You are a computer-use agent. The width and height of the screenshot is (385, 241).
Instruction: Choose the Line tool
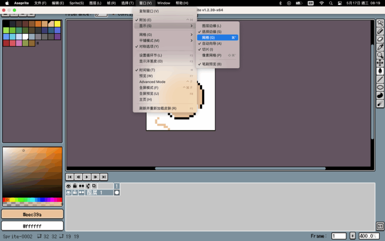click(x=380, y=79)
